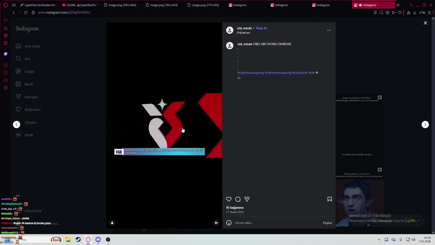The height and width of the screenshot is (245, 435).
Task: Open the snapshot capture tool icon
Action: click(381, 13)
